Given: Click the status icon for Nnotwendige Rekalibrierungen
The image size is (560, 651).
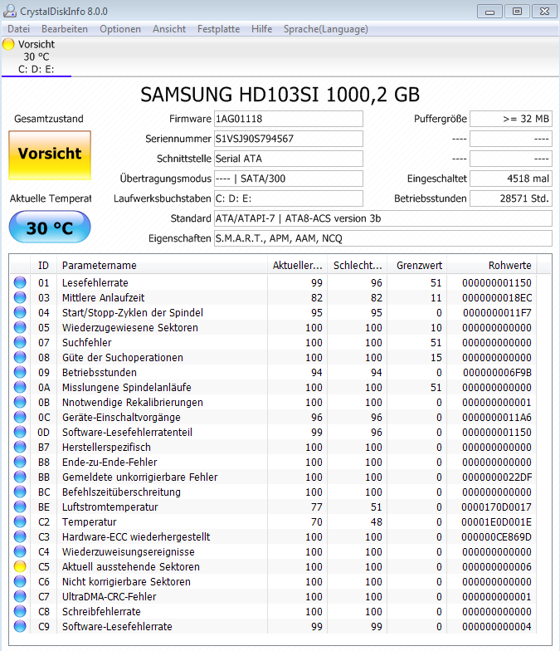Looking at the screenshot, I should click(20, 402).
